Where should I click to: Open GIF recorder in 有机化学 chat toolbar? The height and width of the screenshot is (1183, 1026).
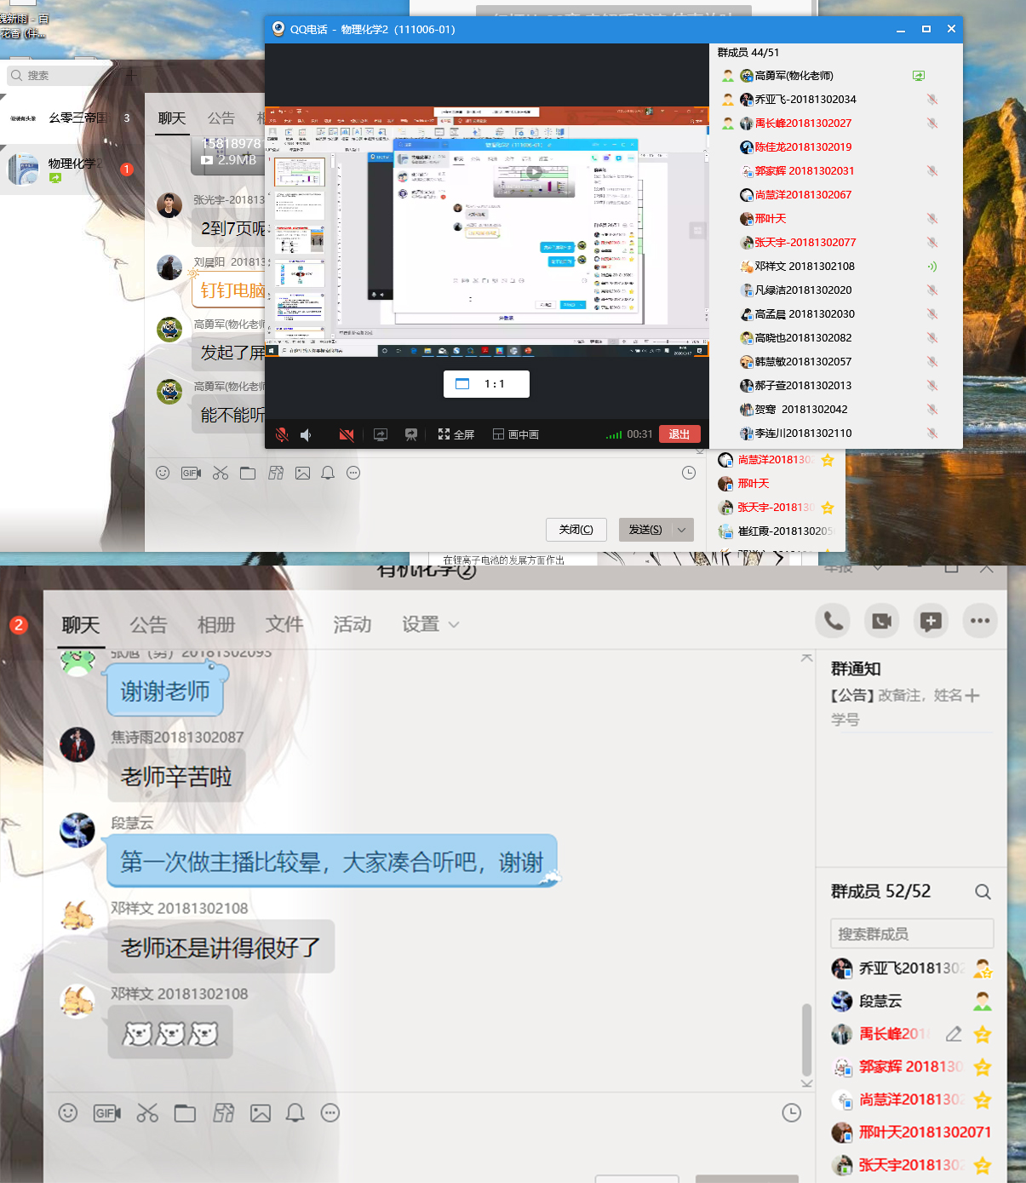point(107,1112)
